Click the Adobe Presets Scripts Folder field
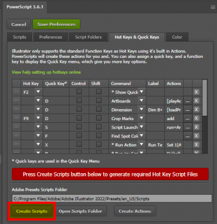This screenshot has width=217, height=224. [x=112, y=199]
